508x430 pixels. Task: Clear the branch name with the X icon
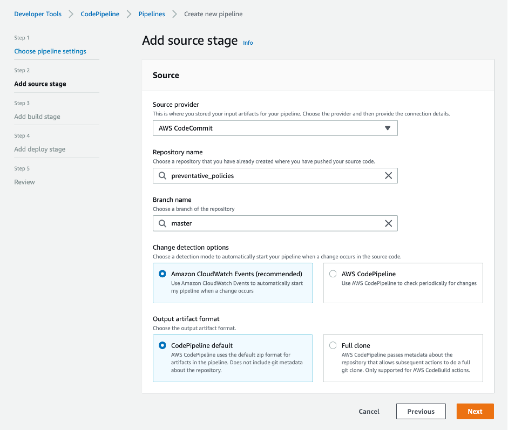pos(389,223)
